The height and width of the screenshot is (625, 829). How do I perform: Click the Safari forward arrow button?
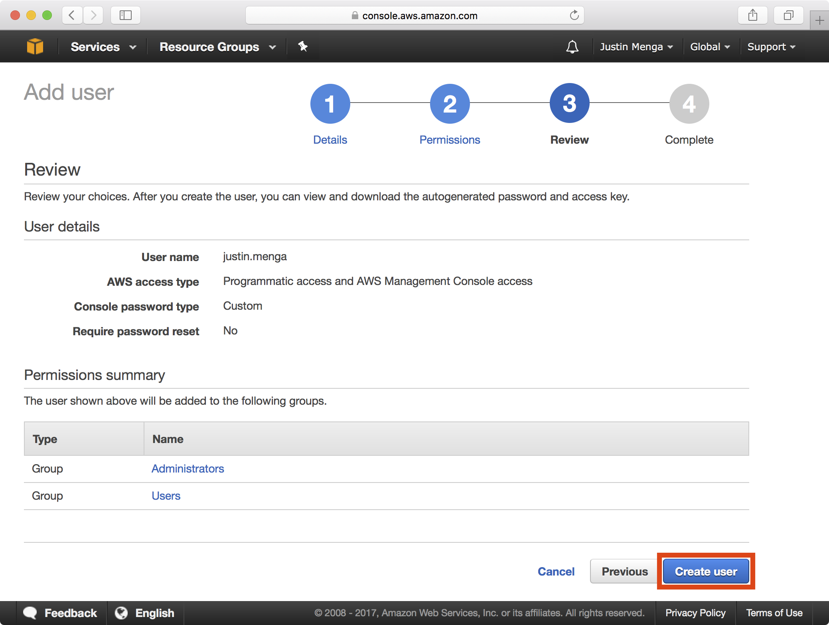pos(93,16)
